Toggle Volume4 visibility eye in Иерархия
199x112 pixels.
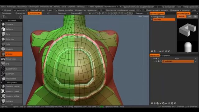[x=156, y=61]
